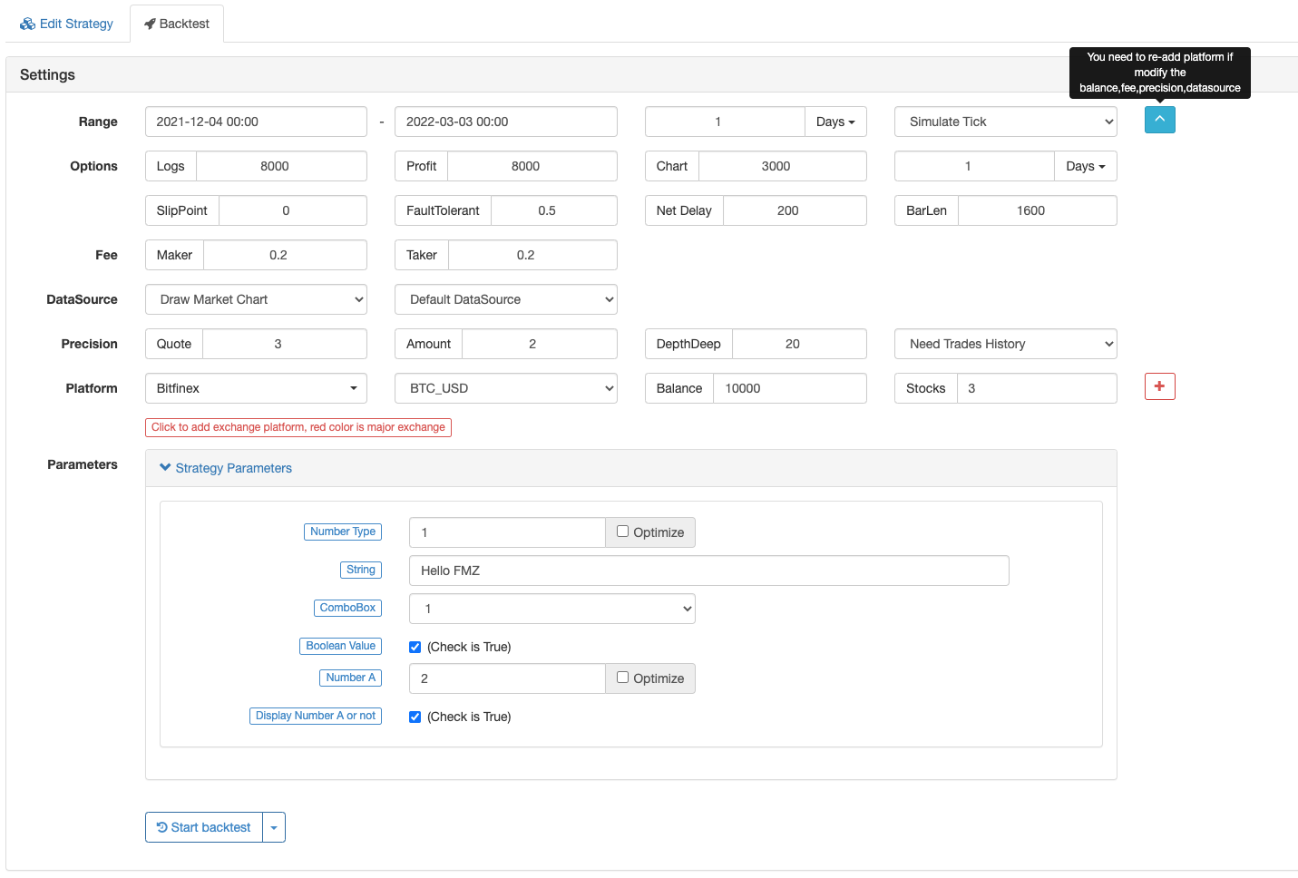The width and height of the screenshot is (1298, 878).
Task: Open the Simulate Tick mode dropdown
Action: tap(1005, 122)
